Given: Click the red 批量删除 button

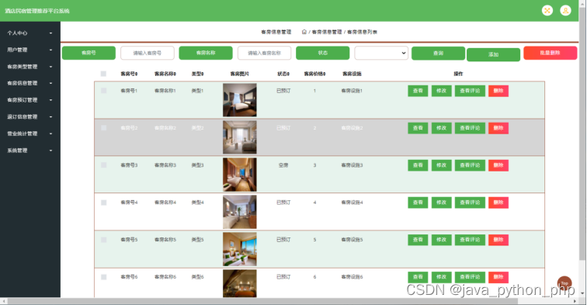Looking at the screenshot, I should [550, 53].
